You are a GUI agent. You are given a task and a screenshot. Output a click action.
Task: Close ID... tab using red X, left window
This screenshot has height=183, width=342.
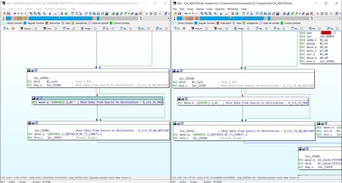point(13,29)
